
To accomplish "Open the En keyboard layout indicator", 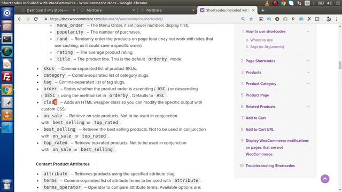I will point(307,3).
